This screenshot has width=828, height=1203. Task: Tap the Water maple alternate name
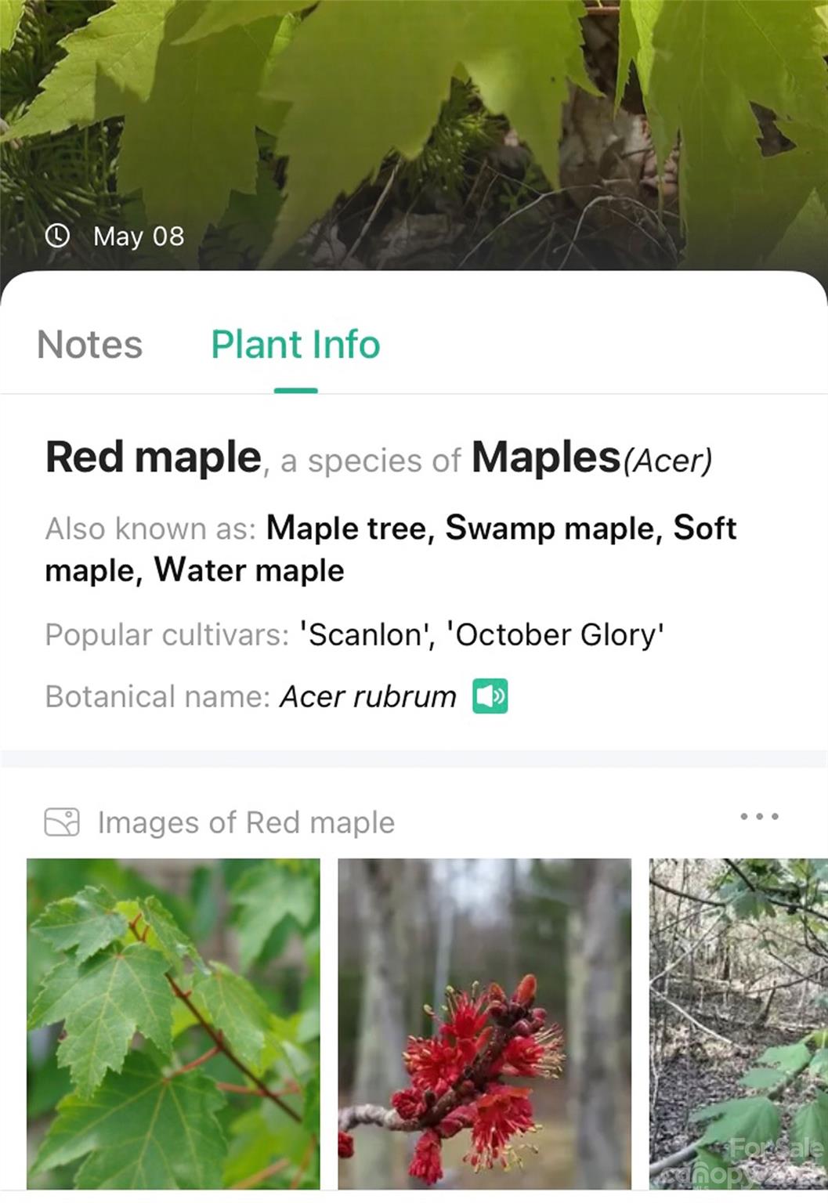click(x=249, y=570)
